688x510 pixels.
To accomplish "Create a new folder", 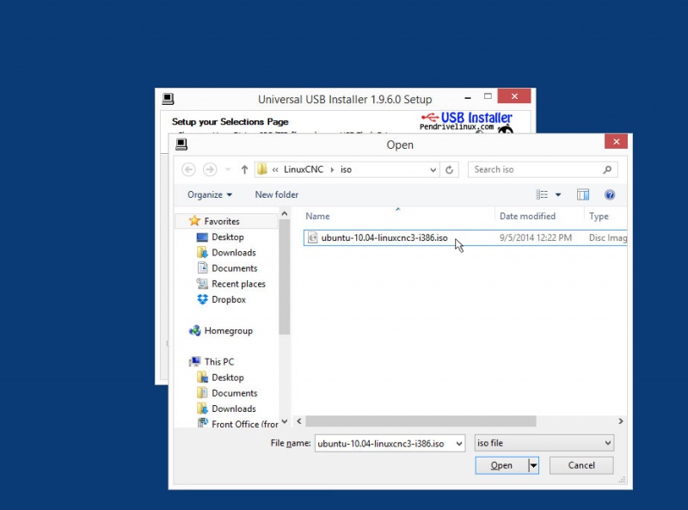I will (276, 194).
